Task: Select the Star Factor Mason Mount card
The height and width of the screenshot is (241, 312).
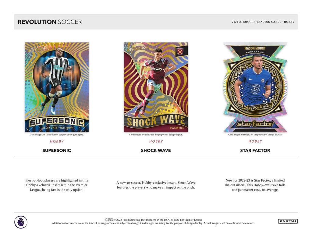Action: click(255, 87)
